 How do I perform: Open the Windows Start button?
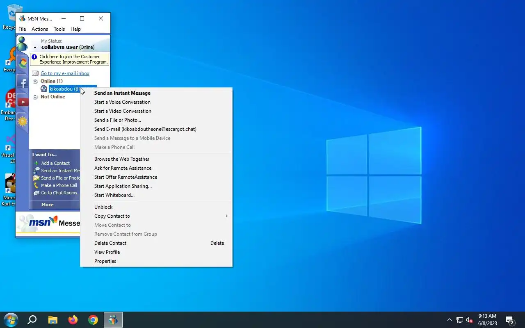click(11, 320)
